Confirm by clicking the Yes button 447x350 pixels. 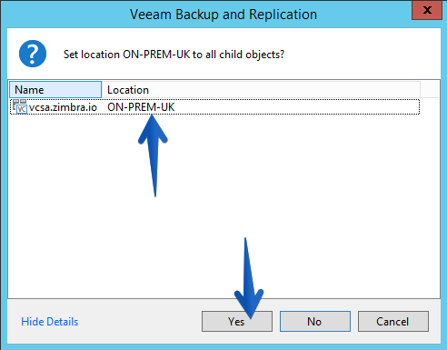(x=237, y=321)
